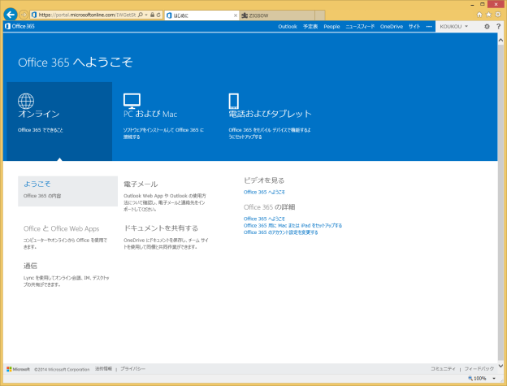Expand the more options ellipsis
Viewport: 507px width, 386px height.
(x=429, y=27)
